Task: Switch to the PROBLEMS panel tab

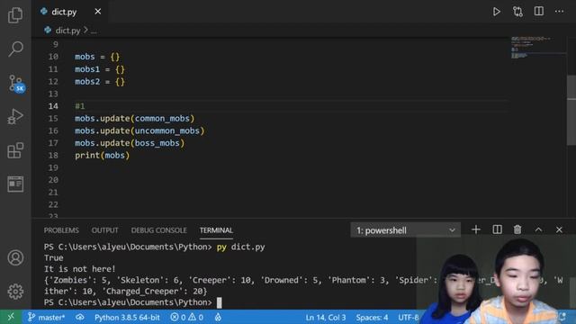Action: click(x=61, y=230)
